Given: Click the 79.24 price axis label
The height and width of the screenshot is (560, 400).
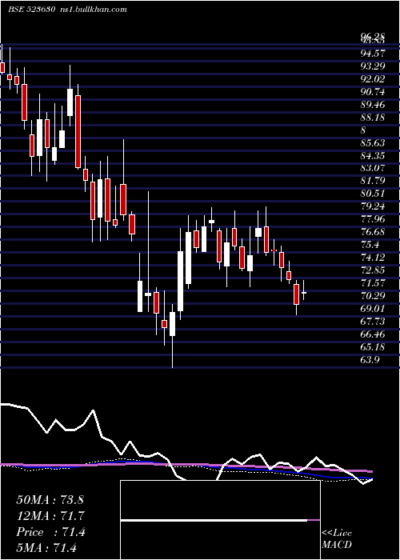Looking at the screenshot, I should (x=373, y=206).
